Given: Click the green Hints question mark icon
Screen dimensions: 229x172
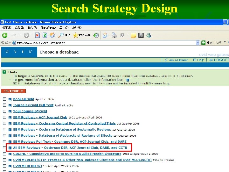Looking at the screenshot, I should pyautogui.click(x=4, y=72).
